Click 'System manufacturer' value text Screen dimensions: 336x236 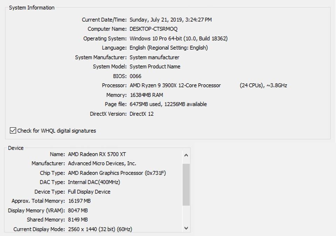(154, 57)
